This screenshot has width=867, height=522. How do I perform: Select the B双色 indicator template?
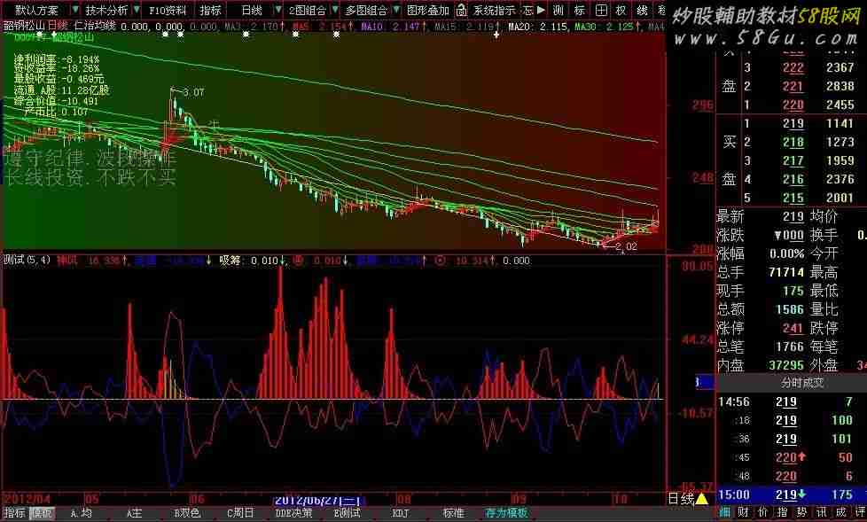(x=187, y=513)
